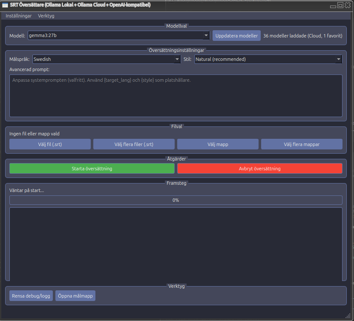This screenshot has height=321, width=354.
Task: Click the 'Åtgärder' group title
Action: pos(176,158)
